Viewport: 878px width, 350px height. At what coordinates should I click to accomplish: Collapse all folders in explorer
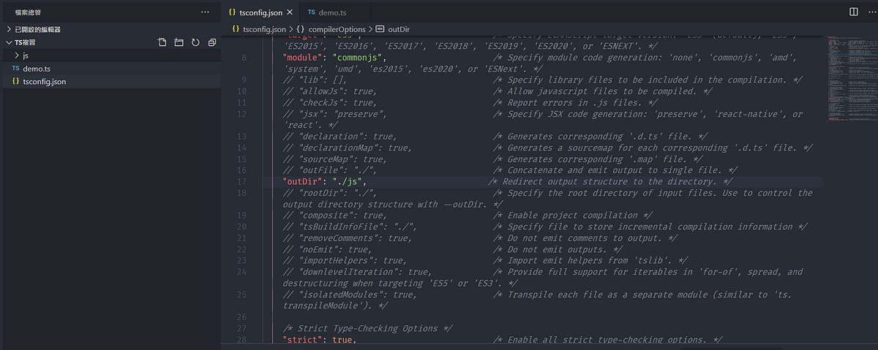[212, 42]
